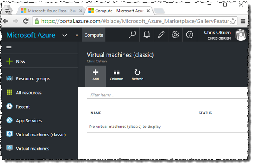Viewport: 255px width, 167px height.
Task: Refresh the virtual machines list
Action: click(137, 75)
